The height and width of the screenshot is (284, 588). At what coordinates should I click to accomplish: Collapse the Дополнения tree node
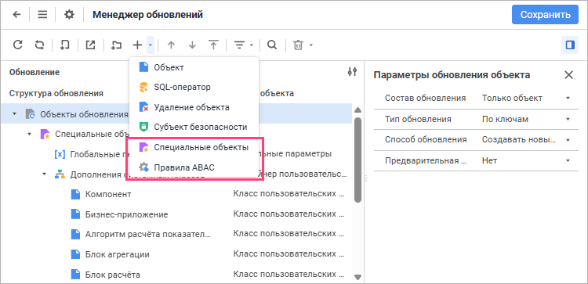click(x=44, y=174)
